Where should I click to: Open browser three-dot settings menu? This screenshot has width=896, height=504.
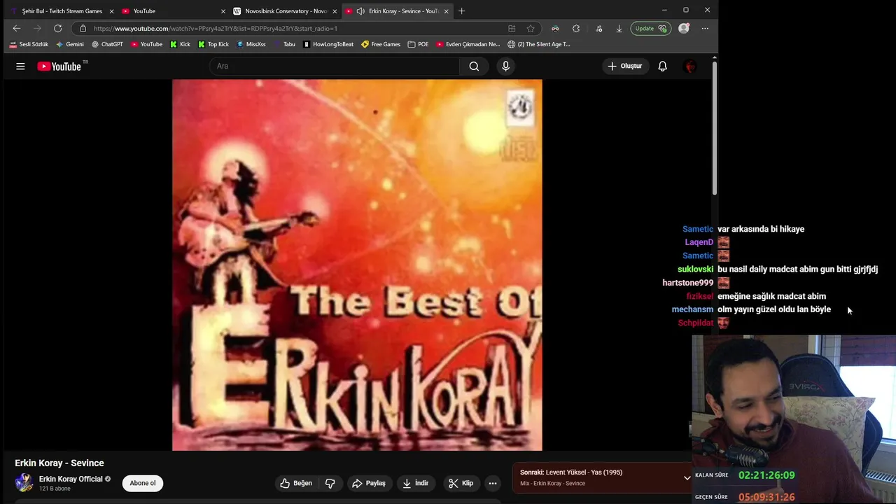pyautogui.click(x=705, y=29)
